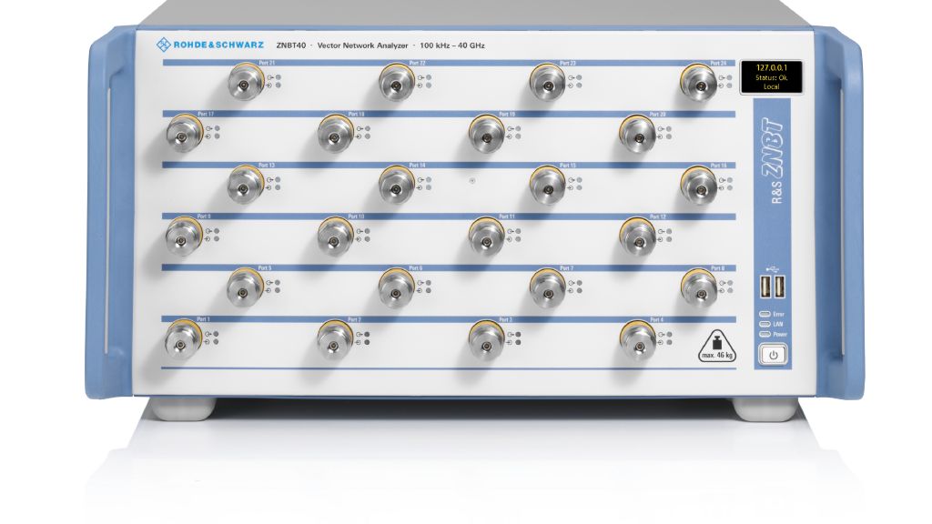Screen dimensions: 932x524
Task: Click the Port 1 connector
Action: point(184,339)
